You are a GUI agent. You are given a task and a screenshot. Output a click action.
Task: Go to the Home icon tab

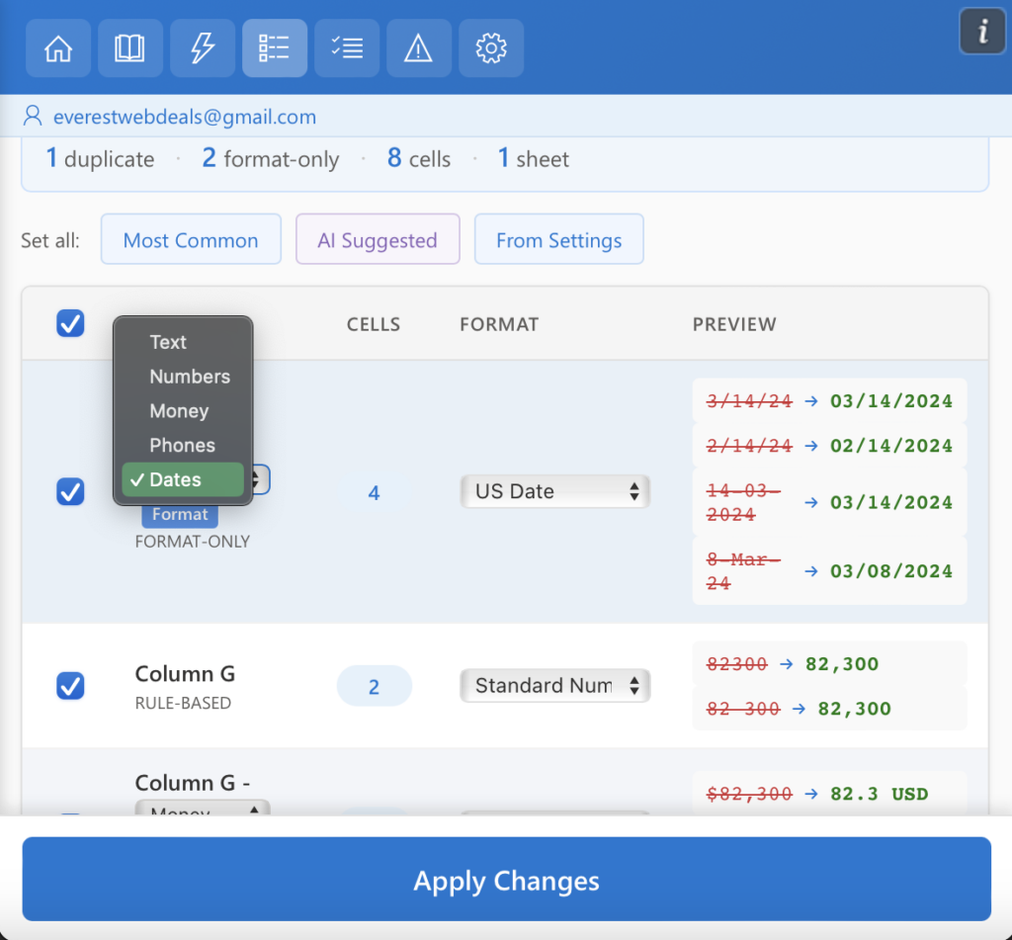click(x=58, y=48)
